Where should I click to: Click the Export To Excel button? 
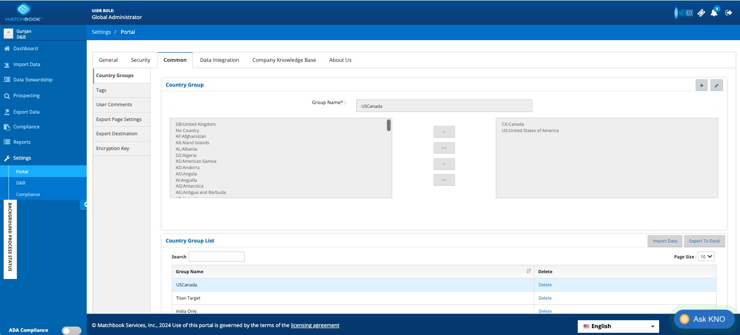(705, 241)
